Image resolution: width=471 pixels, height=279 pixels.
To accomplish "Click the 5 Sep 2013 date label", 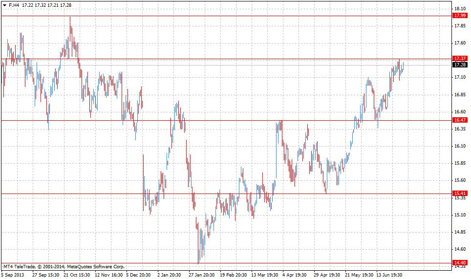I will [13, 275].
